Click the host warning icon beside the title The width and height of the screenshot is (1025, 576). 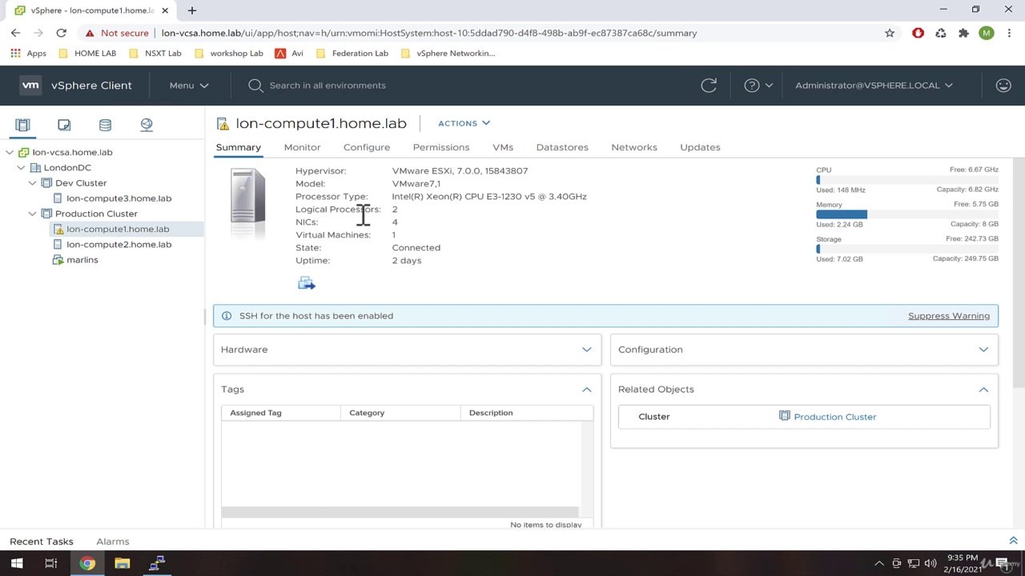click(x=223, y=124)
